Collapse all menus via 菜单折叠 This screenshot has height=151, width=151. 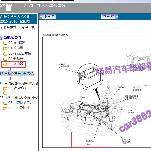[x=28, y=28]
